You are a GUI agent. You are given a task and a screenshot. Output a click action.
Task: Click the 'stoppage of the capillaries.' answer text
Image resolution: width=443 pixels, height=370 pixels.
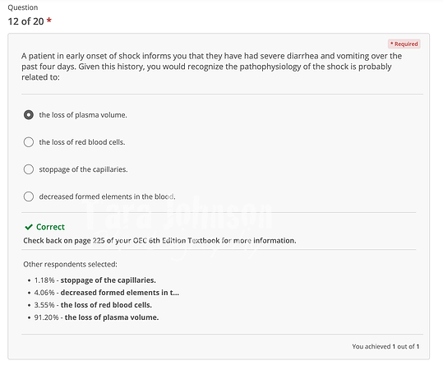coord(83,169)
